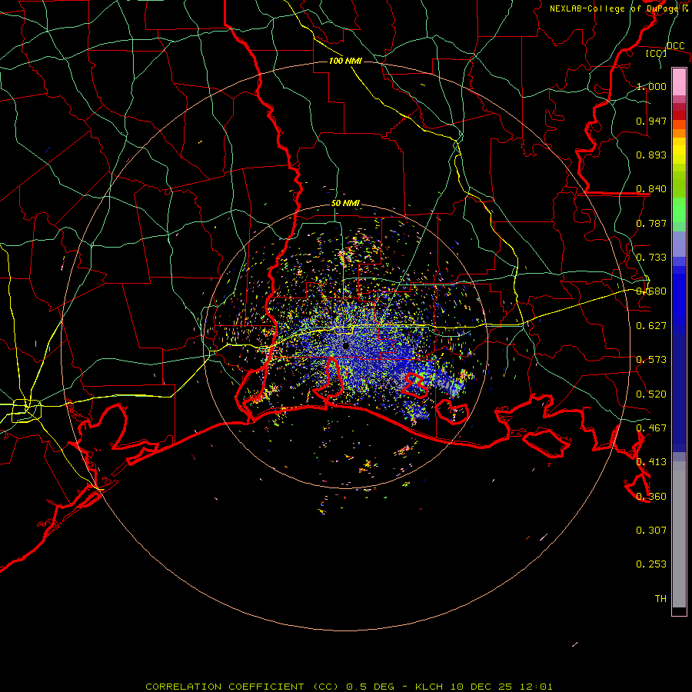Pick the pink swatch atop the color bar
This screenshot has width=692, height=692.
coord(679,82)
